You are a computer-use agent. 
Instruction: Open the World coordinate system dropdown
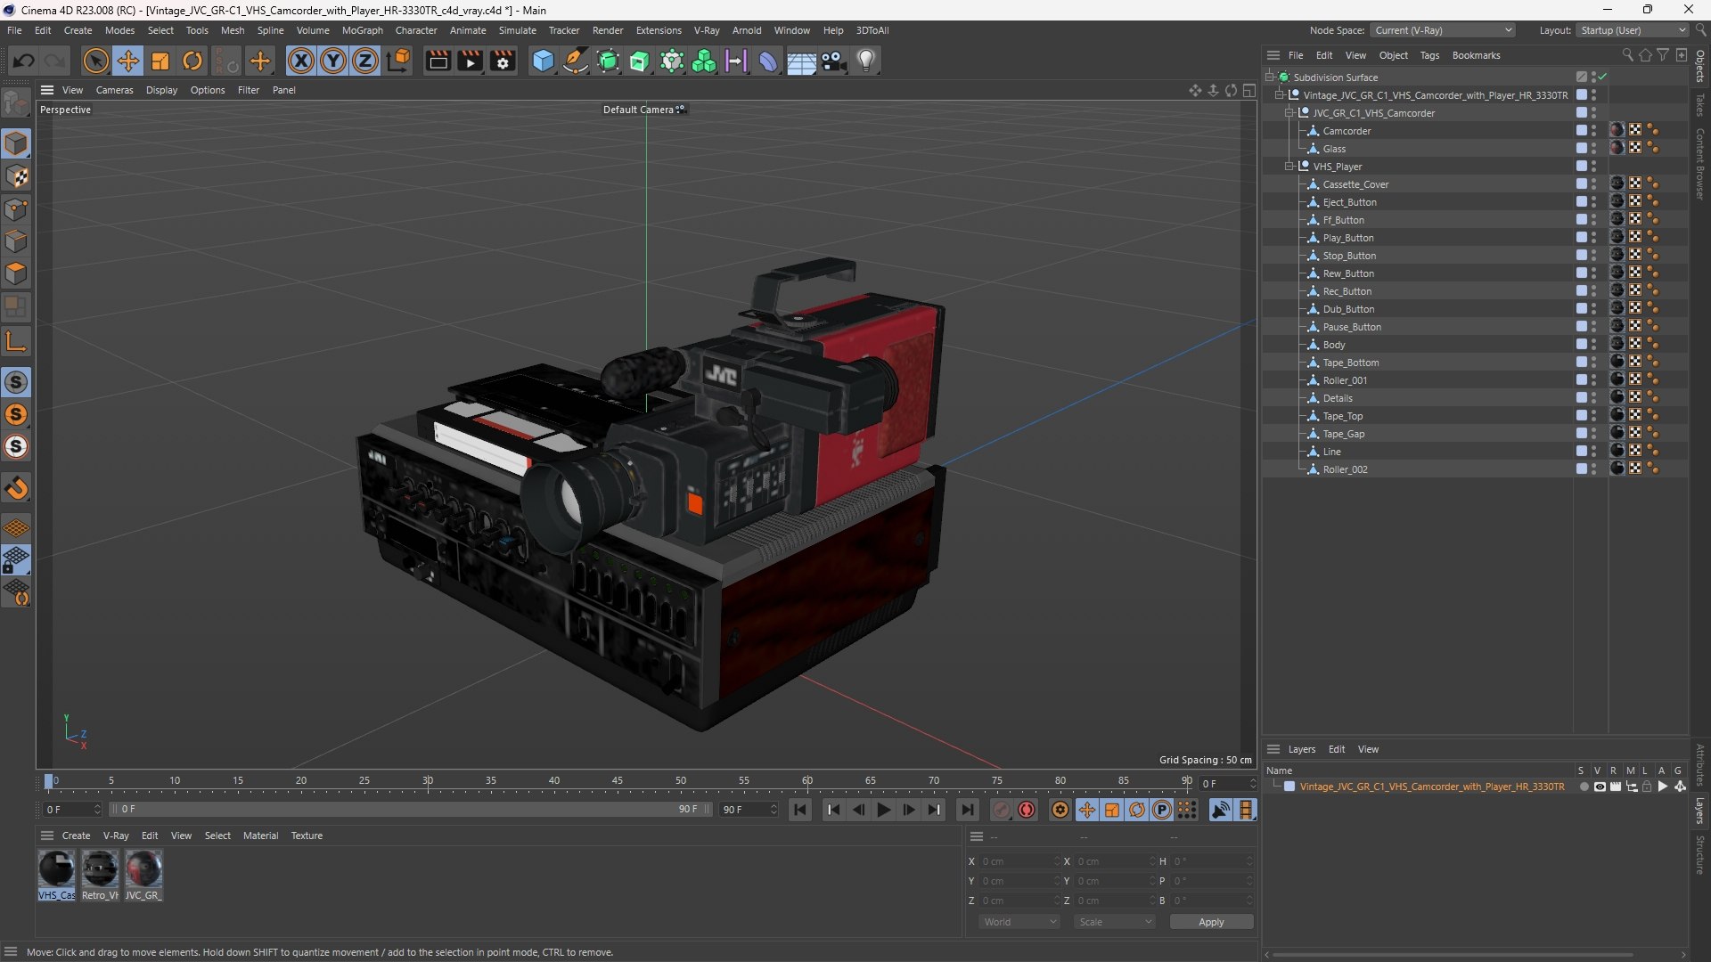click(1019, 922)
